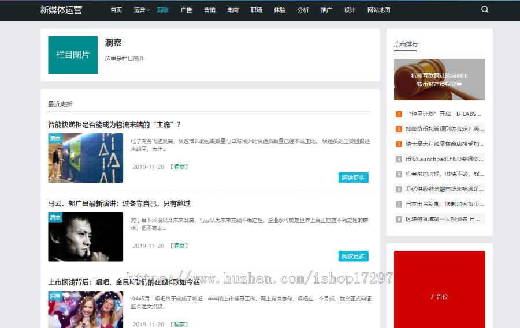520x328 pixels.
Task: Click the 洞察 badge on locker thumbnail
Action: (55, 138)
